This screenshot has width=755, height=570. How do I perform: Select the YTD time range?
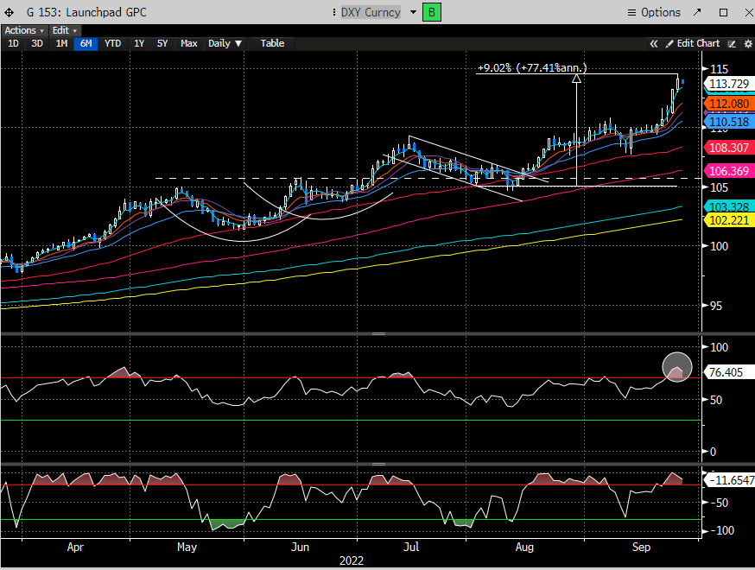pos(112,43)
